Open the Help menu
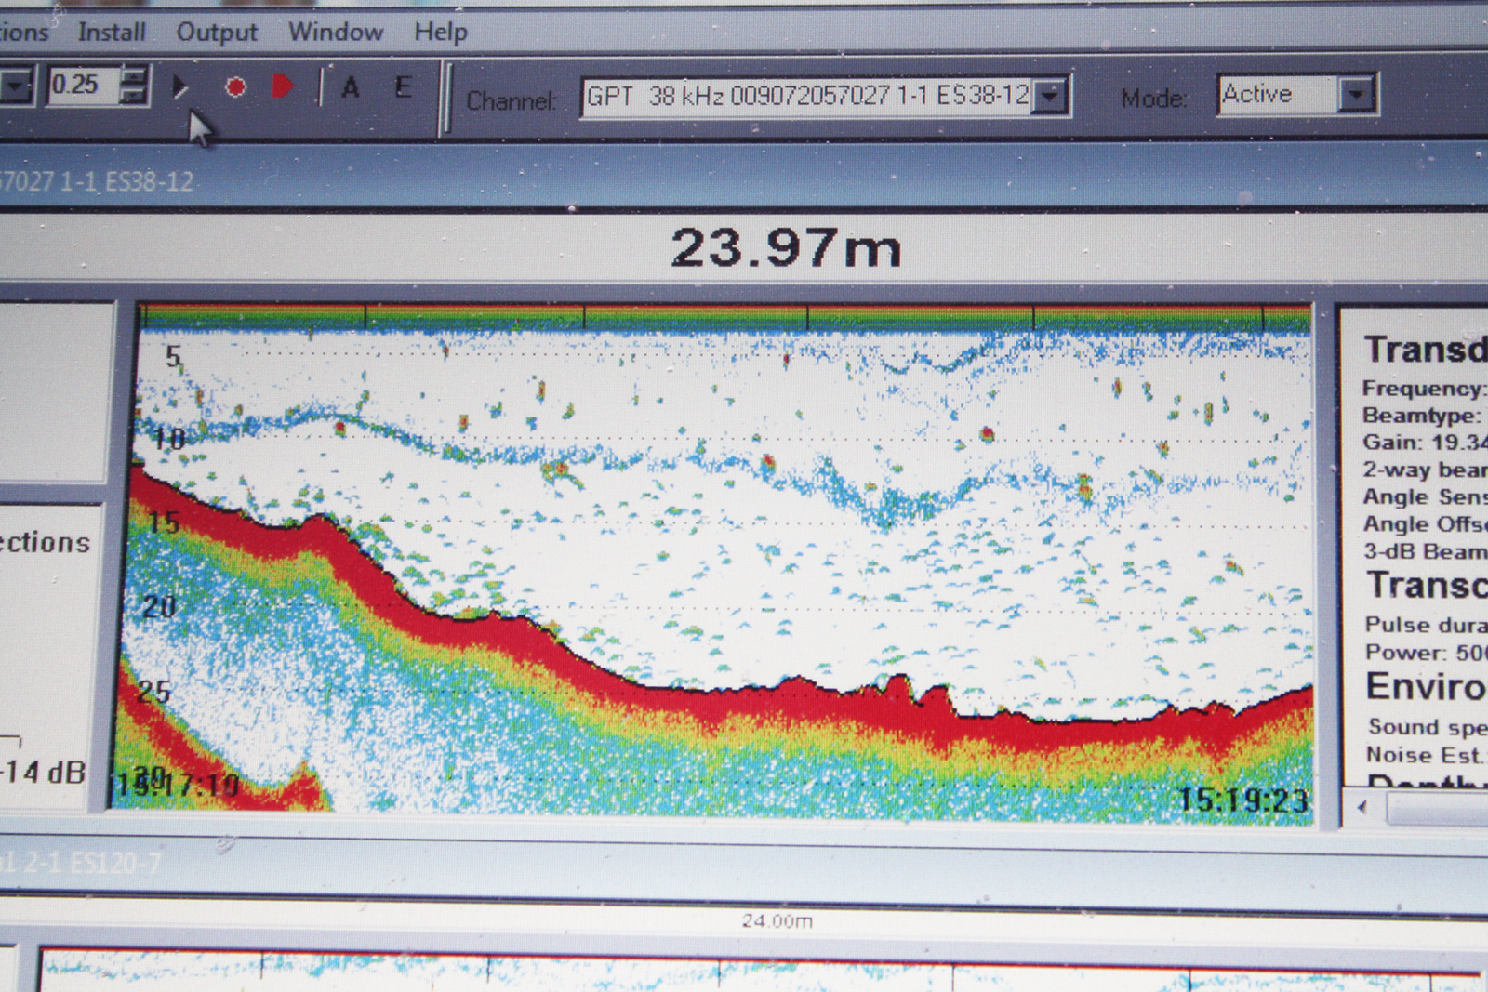The height and width of the screenshot is (992, 1488). pos(441,33)
